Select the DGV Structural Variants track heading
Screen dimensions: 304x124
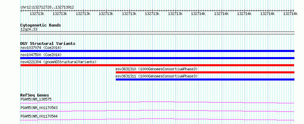click(x=48, y=43)
